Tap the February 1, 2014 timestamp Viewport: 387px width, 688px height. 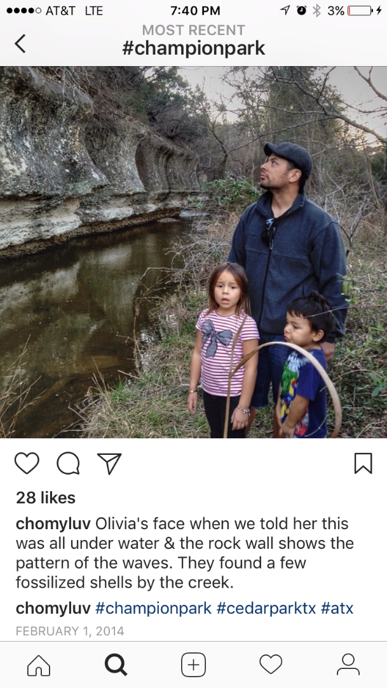pyautogui.click(x=70, y=631)
